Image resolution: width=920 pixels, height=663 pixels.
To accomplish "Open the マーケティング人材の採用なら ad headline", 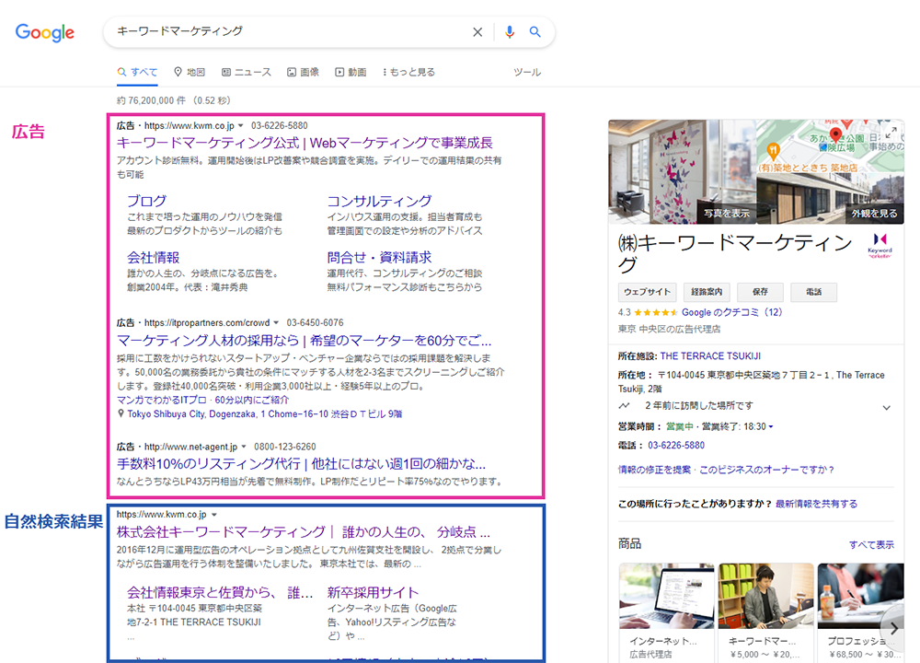I will click(304, 341).
